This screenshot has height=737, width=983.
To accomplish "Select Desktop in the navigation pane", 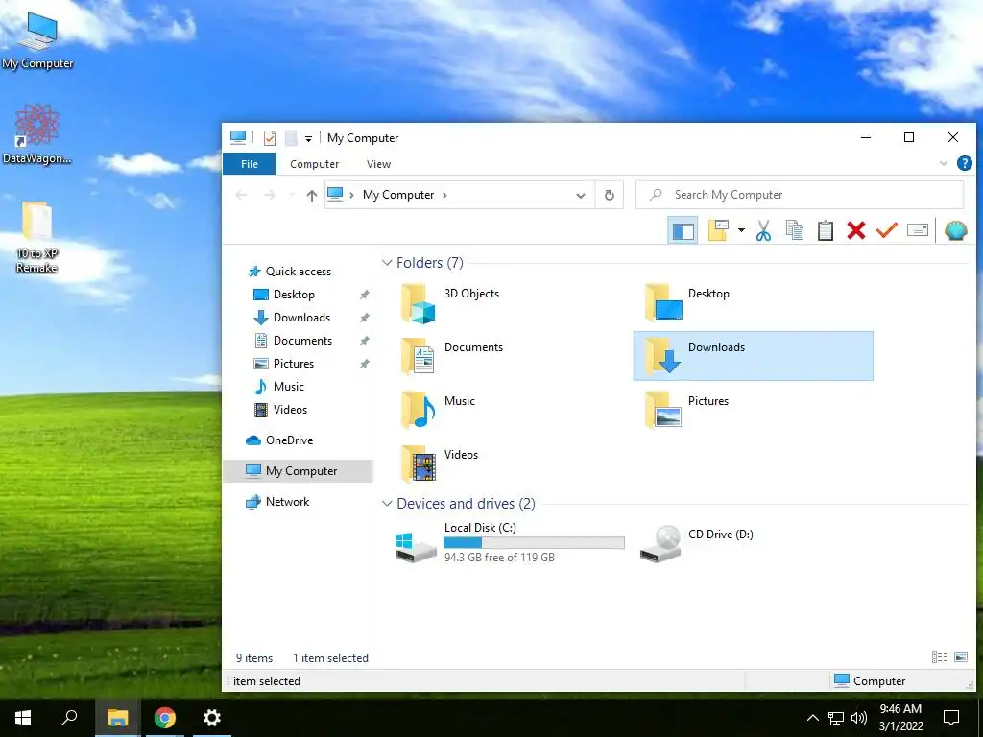I will [294, 295].
